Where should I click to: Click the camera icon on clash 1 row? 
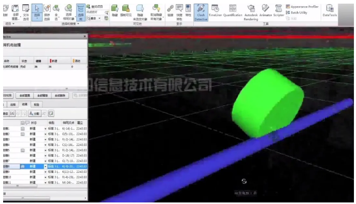coord(23,128)
